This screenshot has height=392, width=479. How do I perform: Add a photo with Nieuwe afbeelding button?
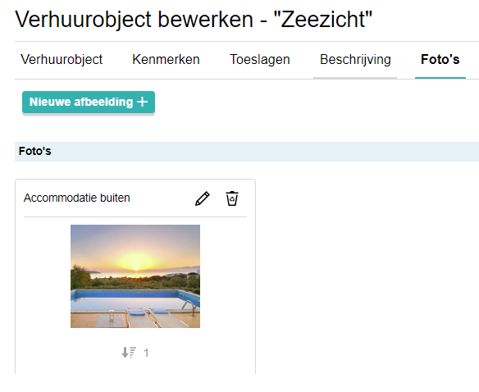point(89,102)
